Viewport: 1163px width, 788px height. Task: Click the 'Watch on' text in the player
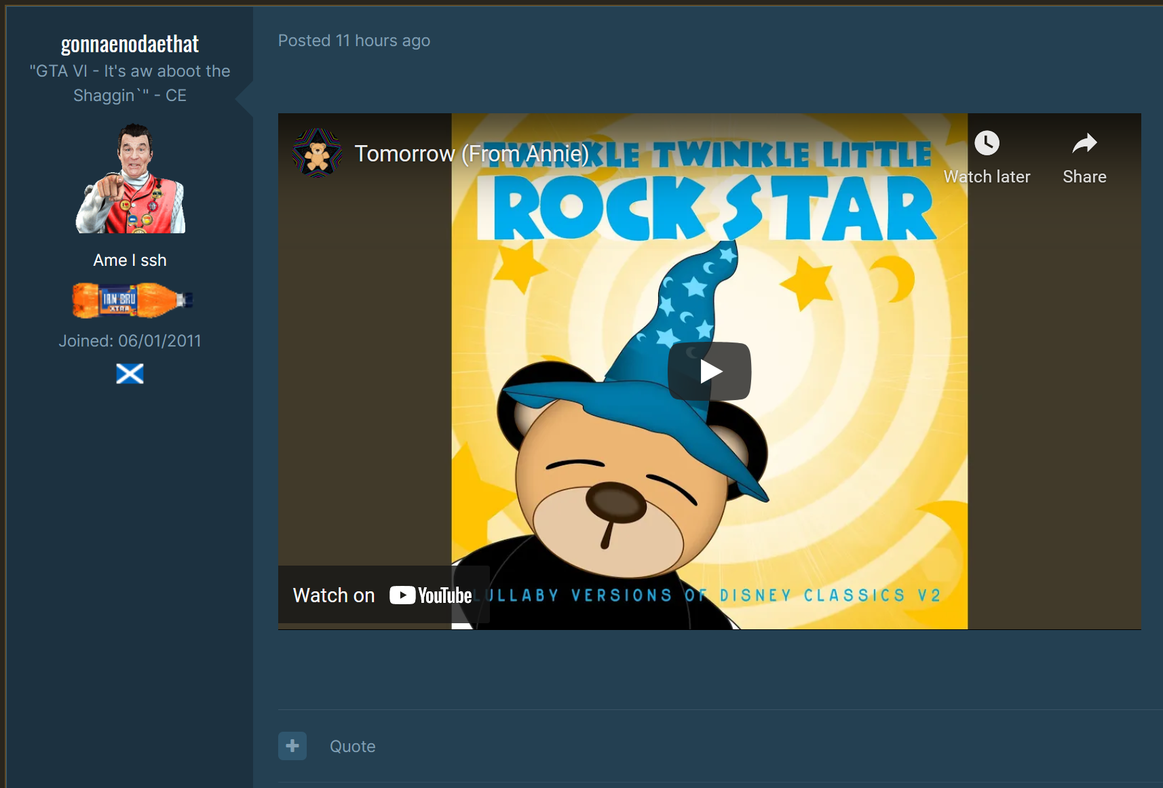click(x=334, y=595)
